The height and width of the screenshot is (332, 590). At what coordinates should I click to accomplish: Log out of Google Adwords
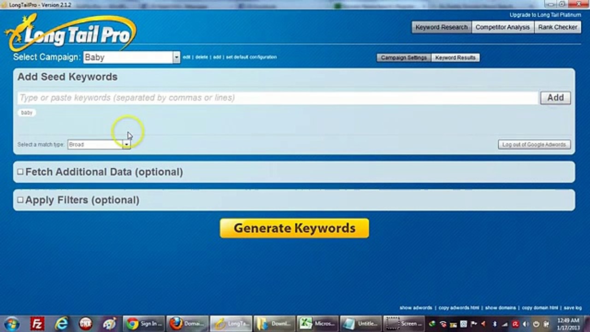click(534, 145)
